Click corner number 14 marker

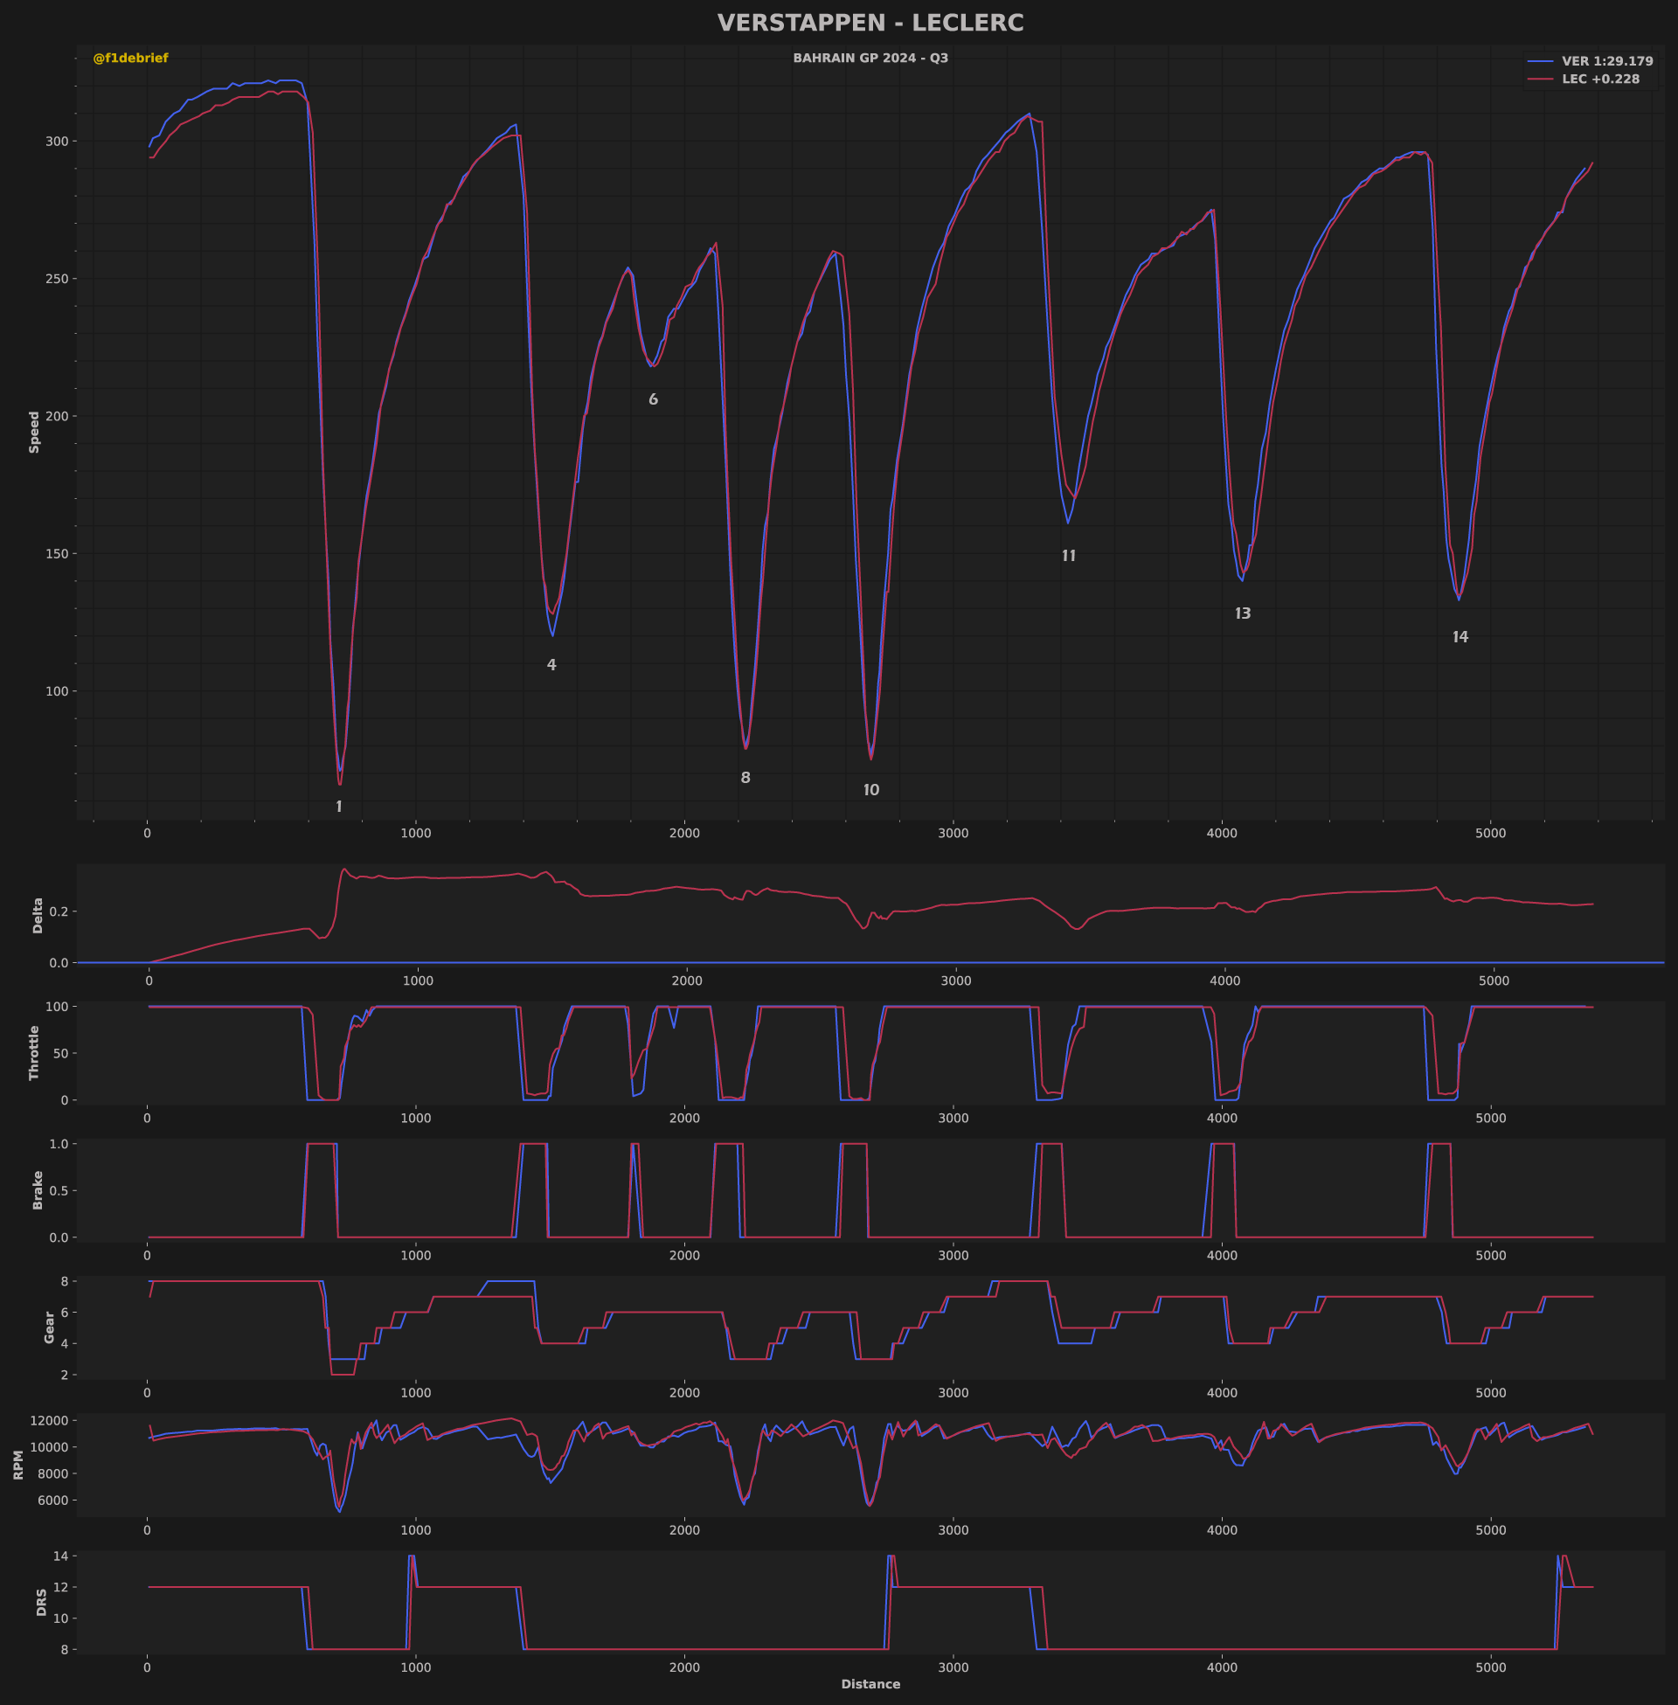(x=1460, y=637)
